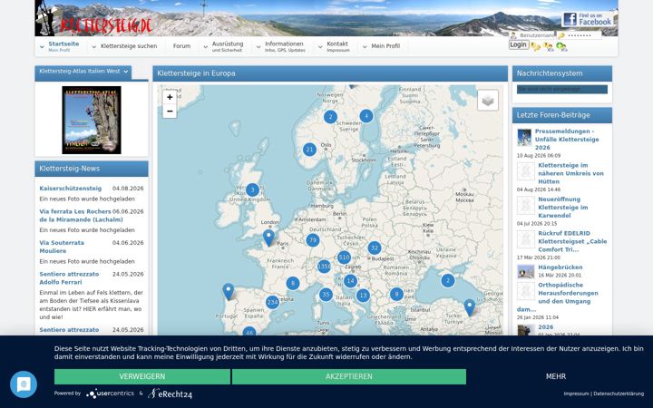Viewport: 653px width, 408px height.
Task: Open the Usercentrics privacy settings fingerprint icon
Action: click(x=24, y=384)
